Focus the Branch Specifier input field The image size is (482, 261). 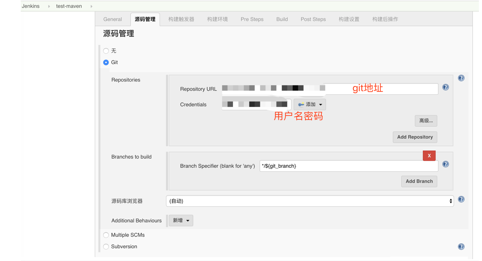pos(349,166)
